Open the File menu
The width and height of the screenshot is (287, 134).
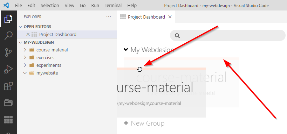point(19,6)
